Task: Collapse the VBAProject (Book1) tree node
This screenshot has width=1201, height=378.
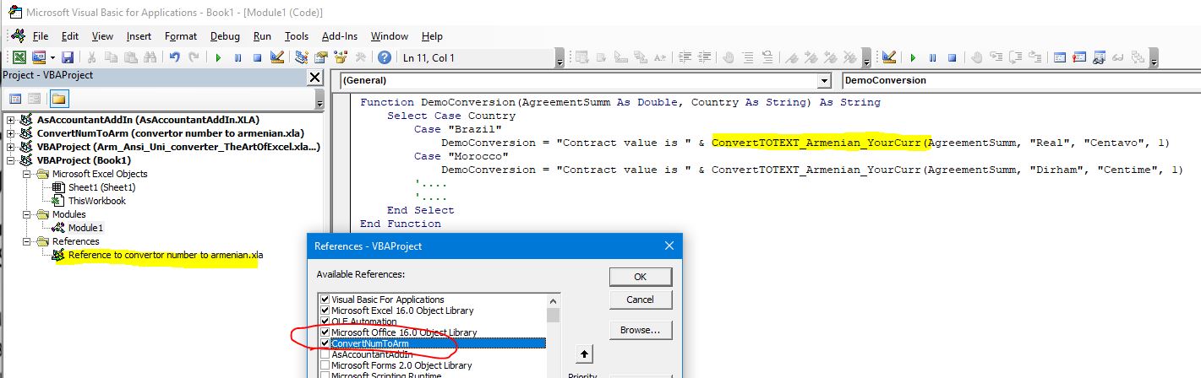Action: (10, 160)
